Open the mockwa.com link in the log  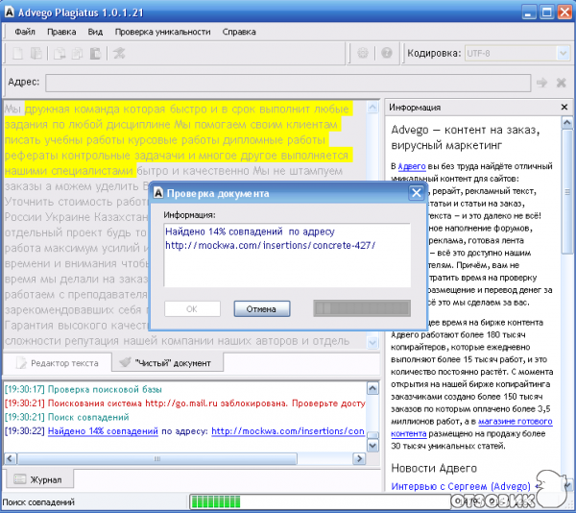pos(287,431)
